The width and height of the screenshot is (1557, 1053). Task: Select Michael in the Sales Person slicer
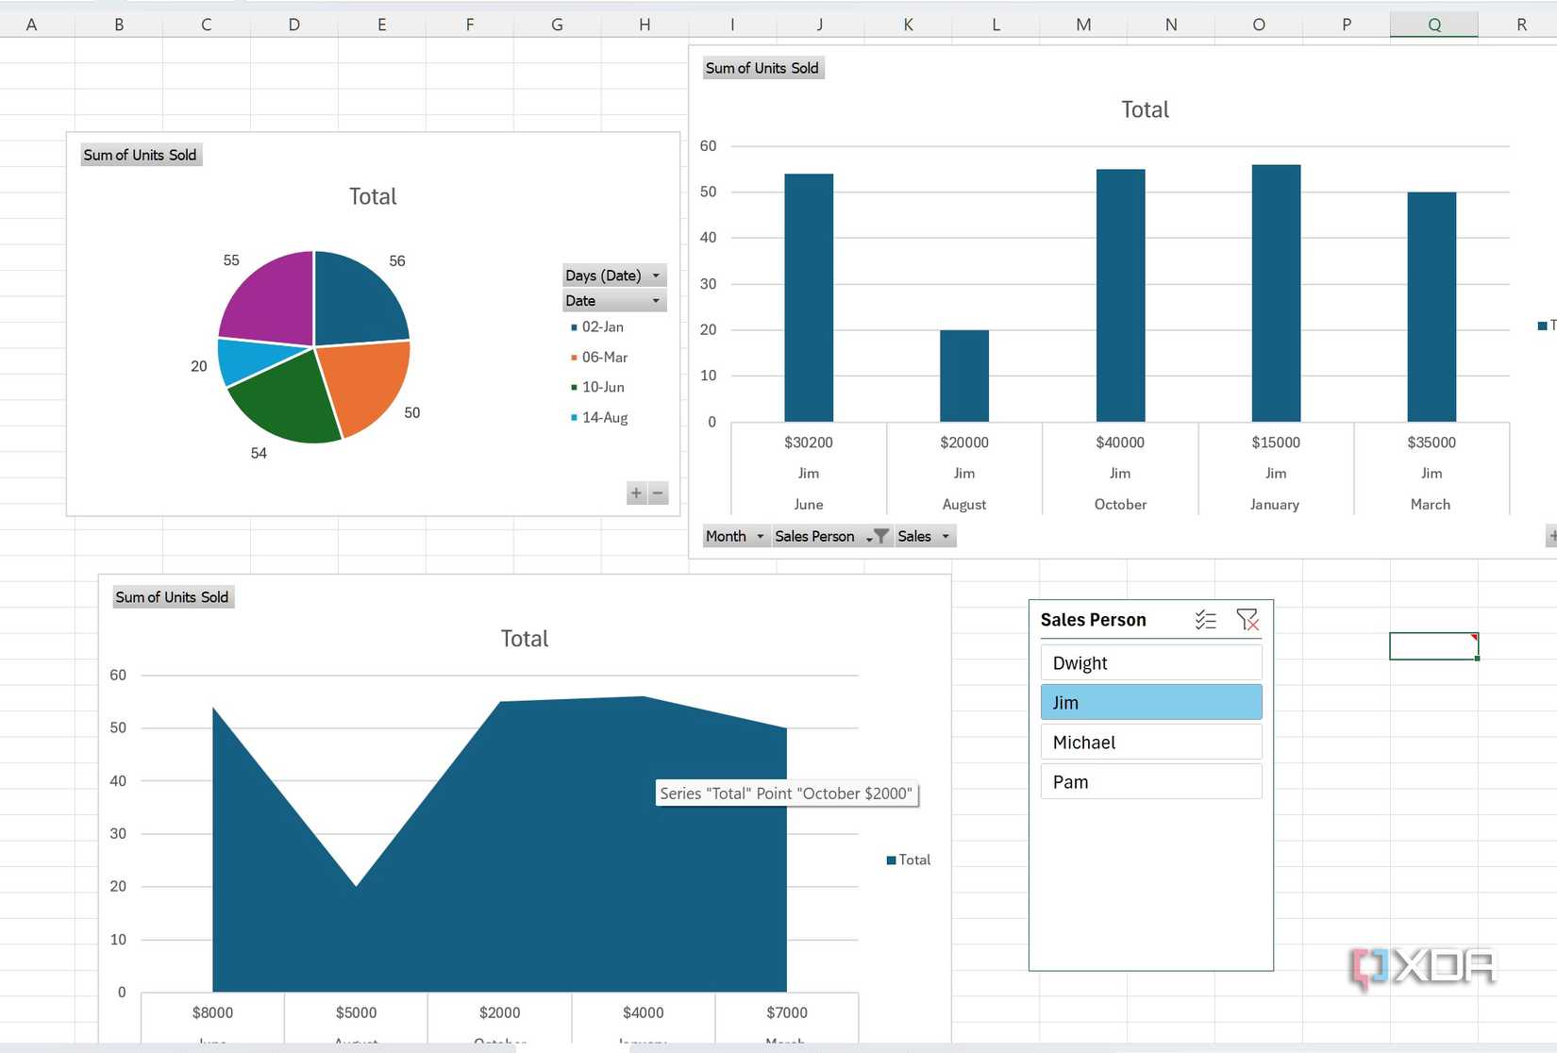click(x=1150, y=742)
